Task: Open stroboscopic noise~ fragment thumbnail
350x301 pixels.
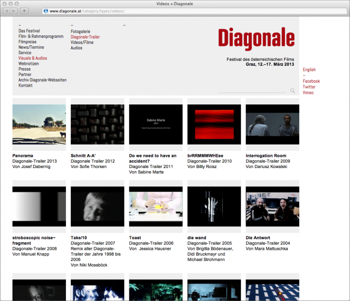Action: (x=39, y=206)
